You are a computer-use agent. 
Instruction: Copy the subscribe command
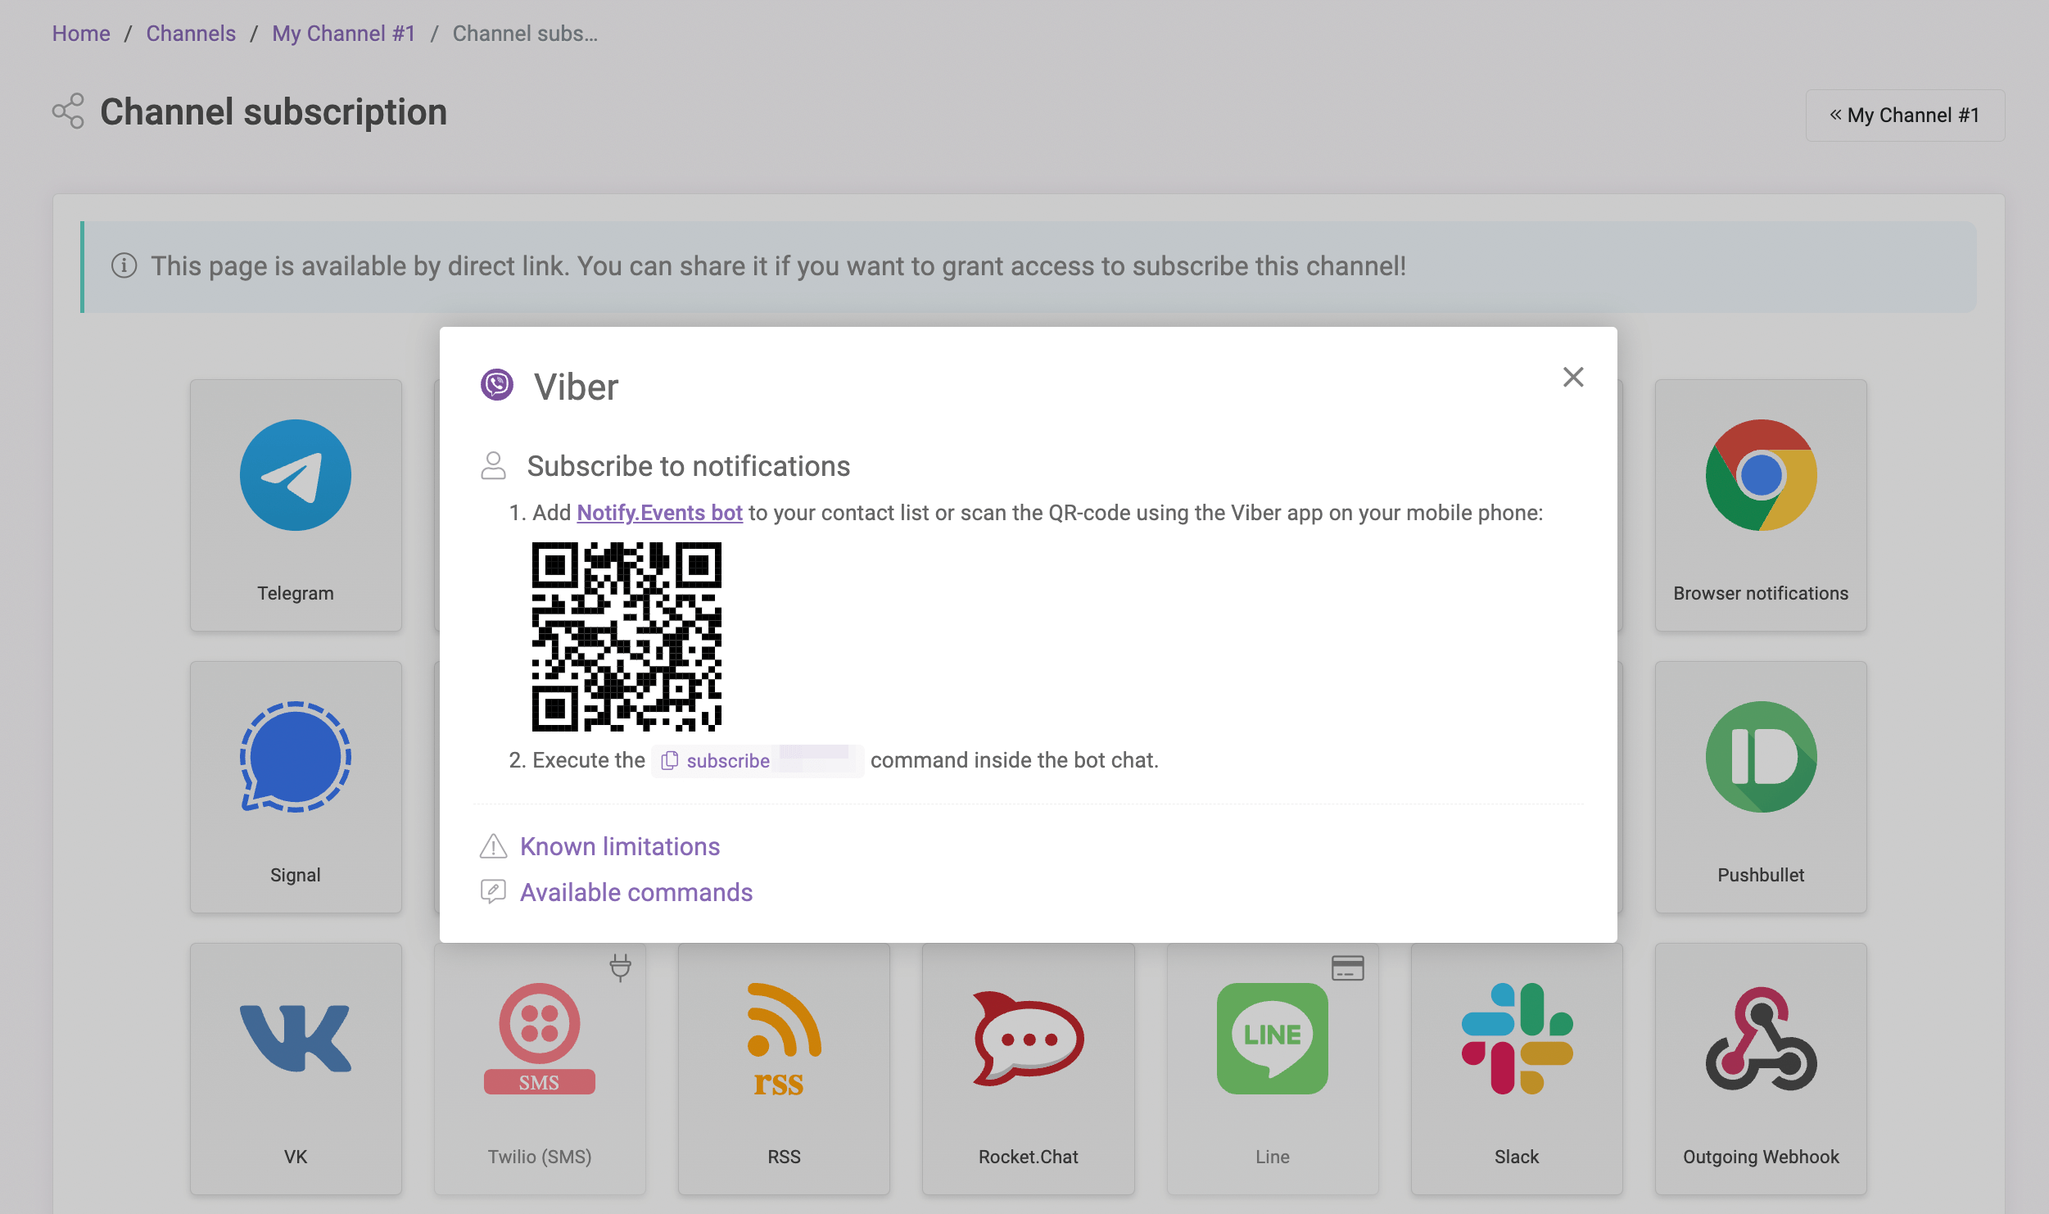pyautogui.click(x=758, y=761)
